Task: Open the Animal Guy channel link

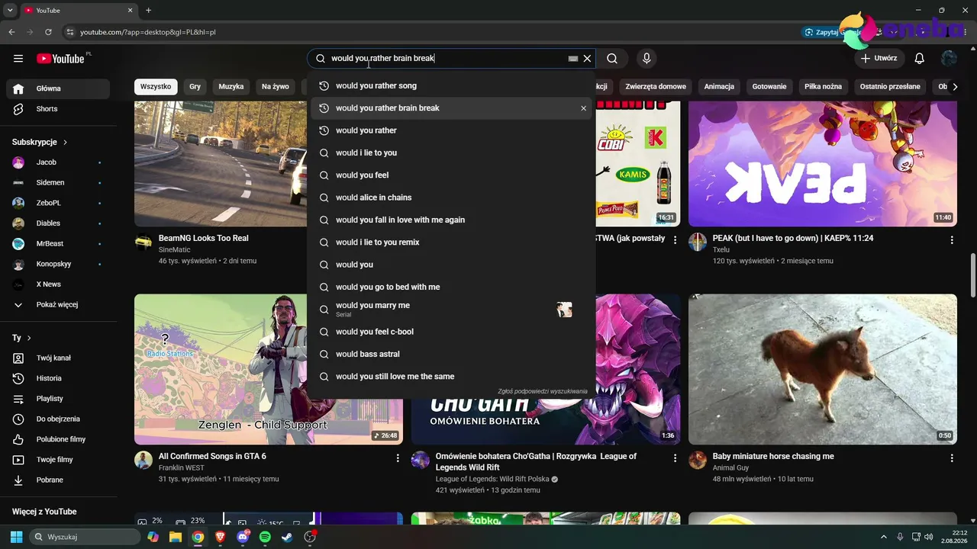Action: [x=730, y=468]
